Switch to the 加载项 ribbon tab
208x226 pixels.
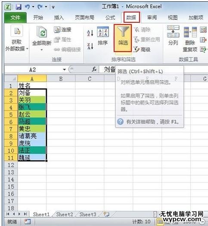[x=196, y=18]
